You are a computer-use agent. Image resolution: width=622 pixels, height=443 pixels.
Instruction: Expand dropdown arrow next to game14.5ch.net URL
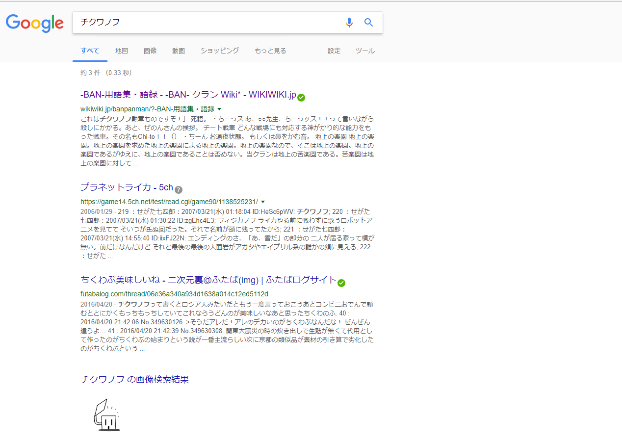[x=263, y=202]
